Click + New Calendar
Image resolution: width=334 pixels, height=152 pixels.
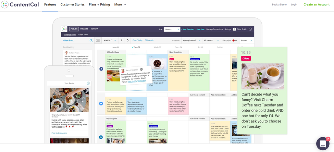click(x=187, y=29)
